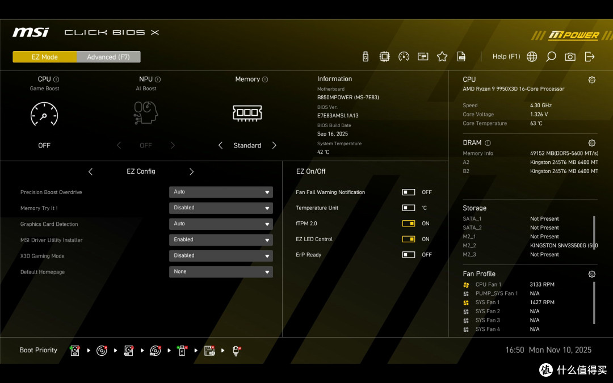Click the exit door arrow icon
This screenshot has width=613, height=383.
(590, 57)
